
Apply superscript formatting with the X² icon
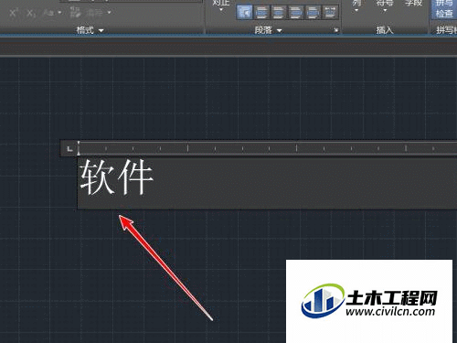[13, 13]
